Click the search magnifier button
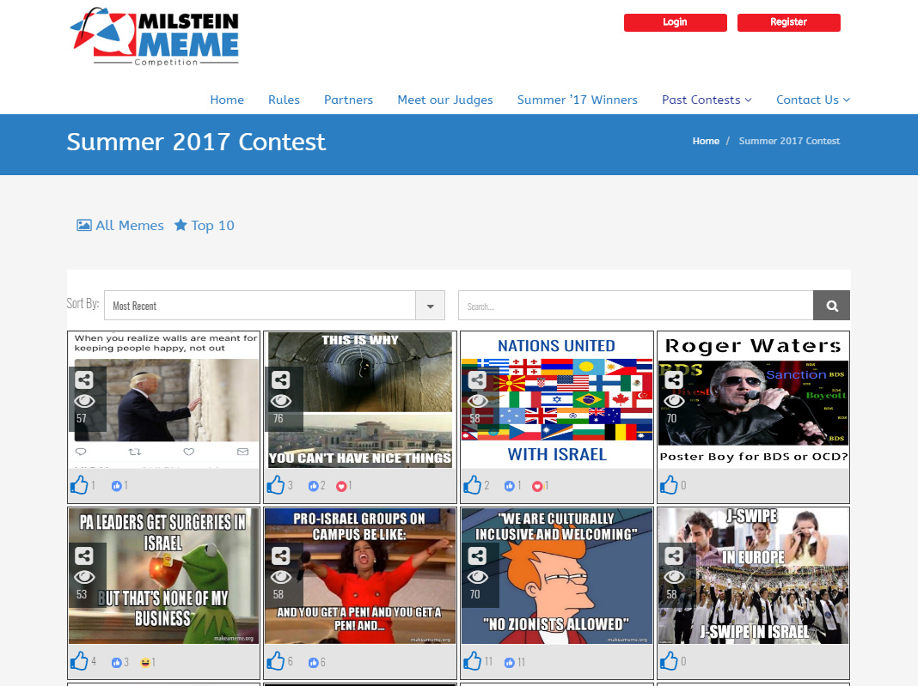 pos(831,306)
